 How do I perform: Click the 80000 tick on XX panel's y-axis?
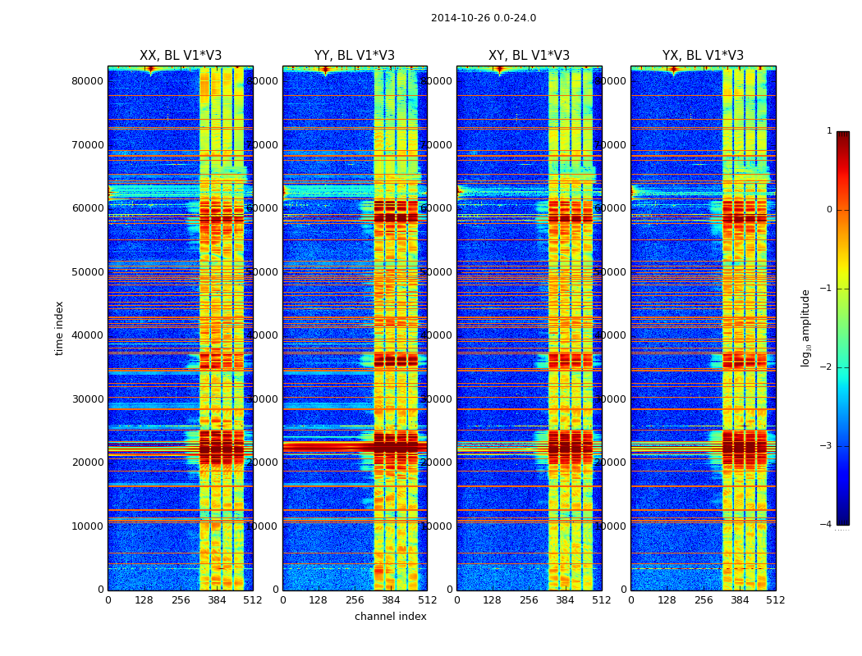click(89, 81)
